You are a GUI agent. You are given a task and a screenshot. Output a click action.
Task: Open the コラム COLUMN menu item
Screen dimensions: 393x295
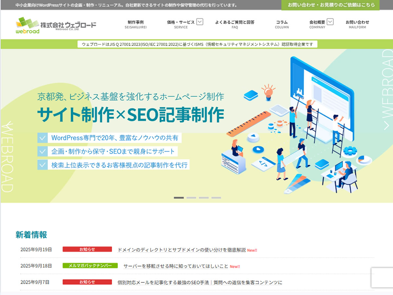pyautogui.click(x=282, y=24)
